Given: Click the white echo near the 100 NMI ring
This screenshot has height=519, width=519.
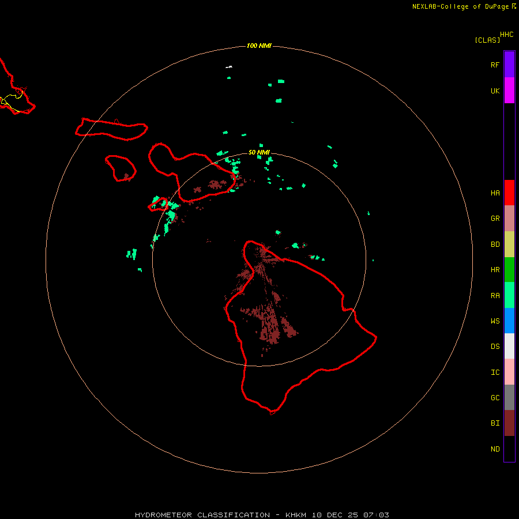Looking at the screenshot, I should point(229,67).
